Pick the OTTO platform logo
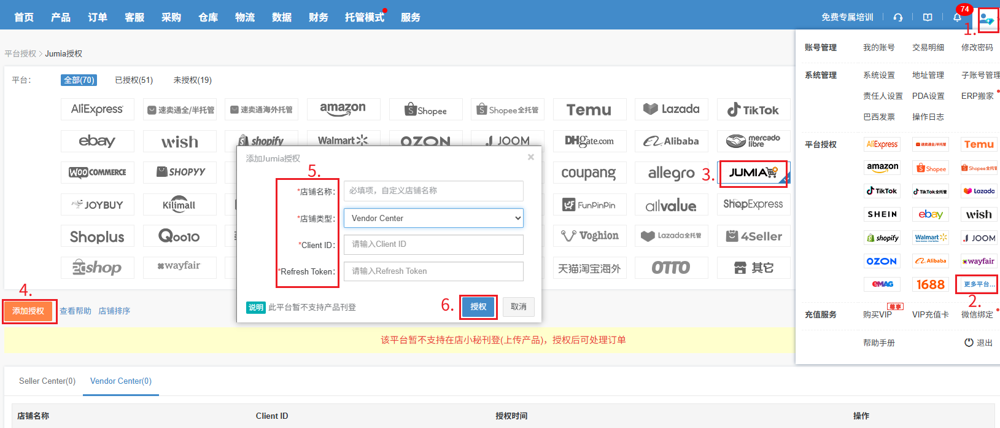The height and width of the screenshot is (428, 1000). (x=672, y=268)
